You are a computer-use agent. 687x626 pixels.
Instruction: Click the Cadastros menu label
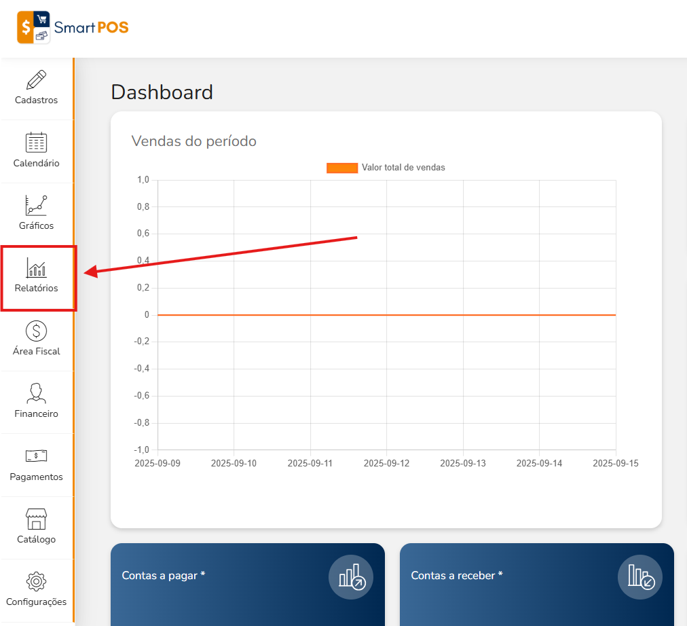[x=37, y=100]
